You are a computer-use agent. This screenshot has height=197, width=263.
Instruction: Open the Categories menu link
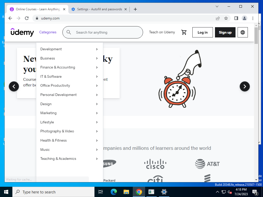48,32
